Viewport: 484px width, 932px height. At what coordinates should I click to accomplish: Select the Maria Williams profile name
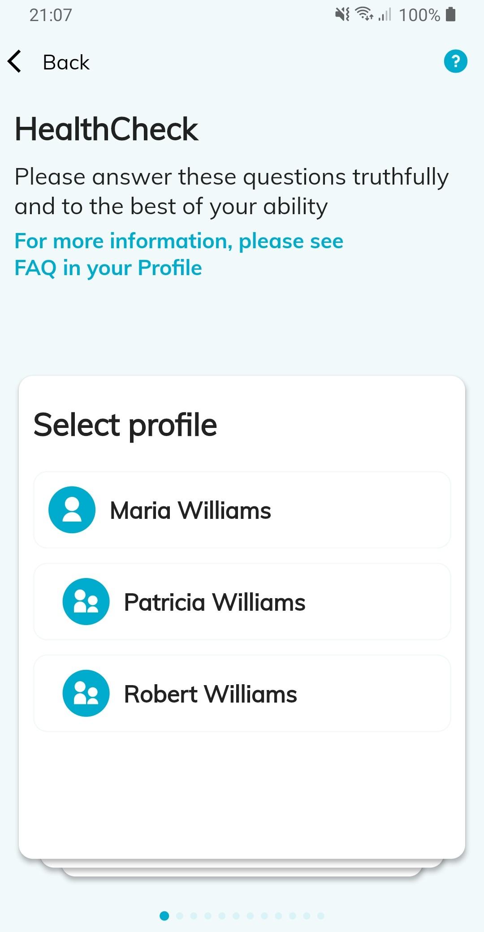[x=190, y=510]
